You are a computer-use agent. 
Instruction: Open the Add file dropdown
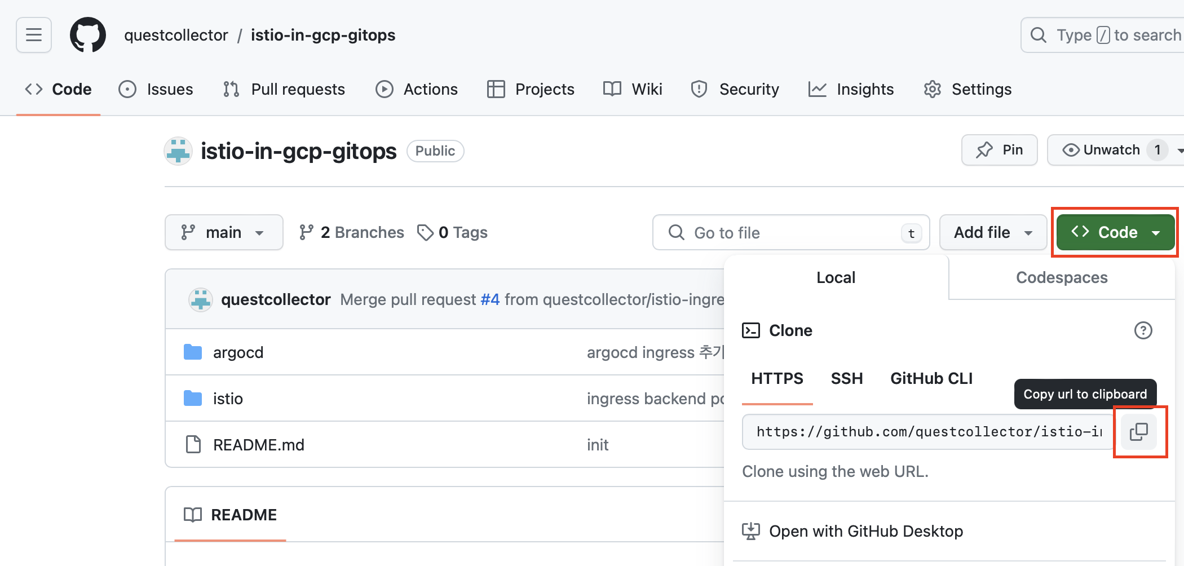tap(992, 232)
